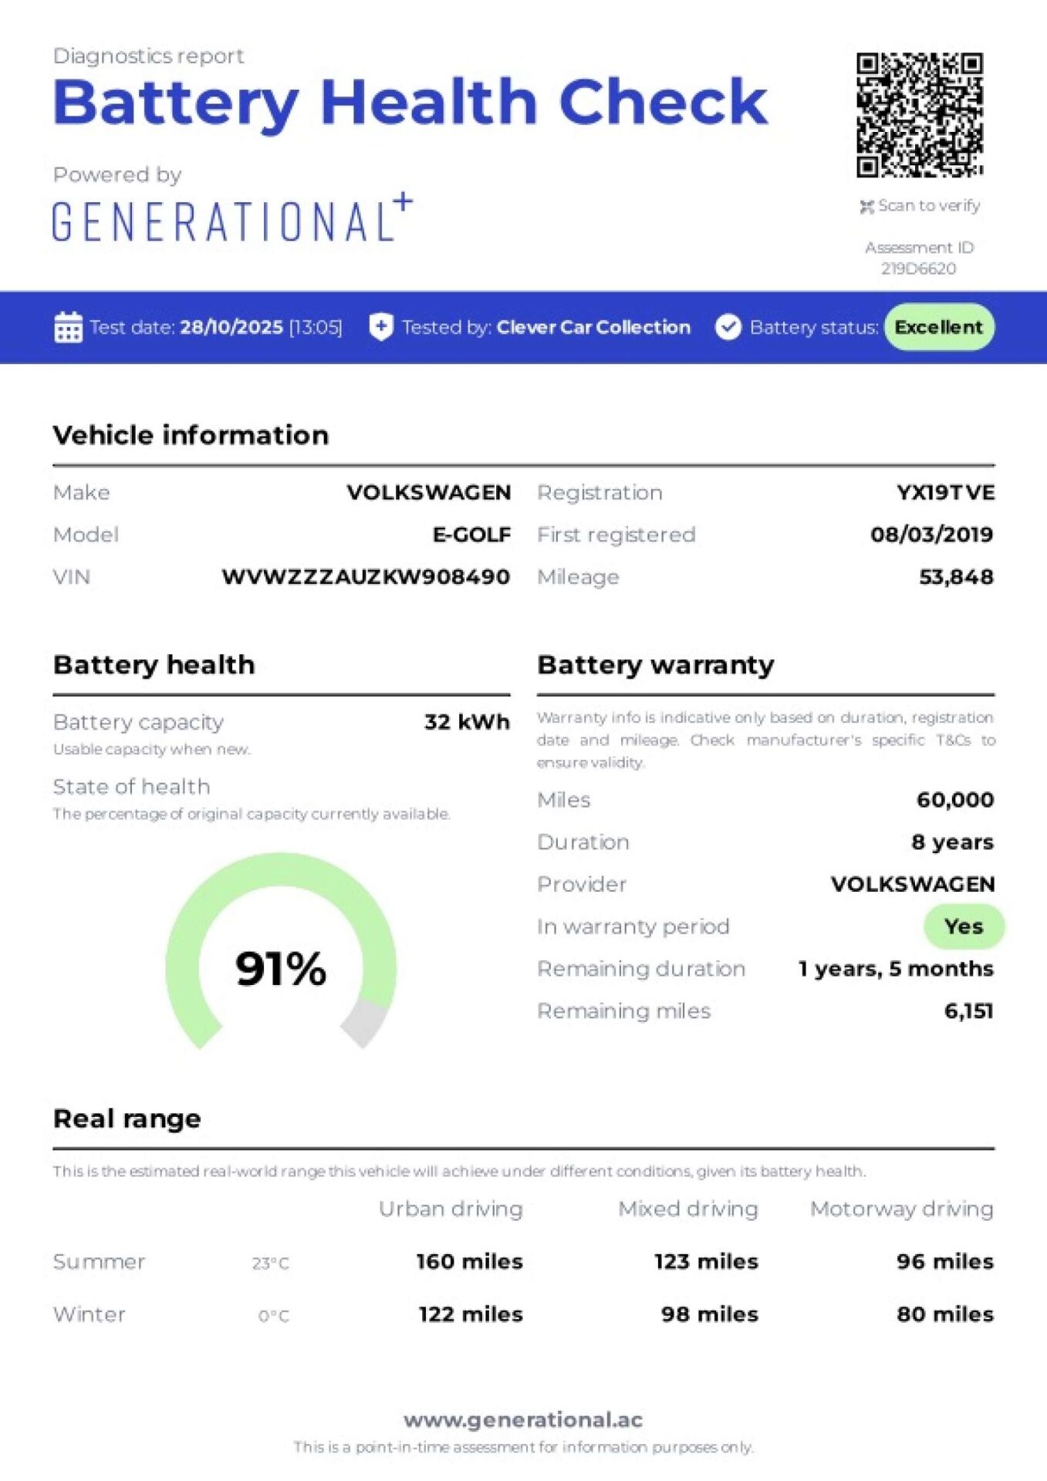The width and height of the screenshot is (1047, 1481).
Task: Click the Excellent battery status badge
Action: (x=939, y=327)
